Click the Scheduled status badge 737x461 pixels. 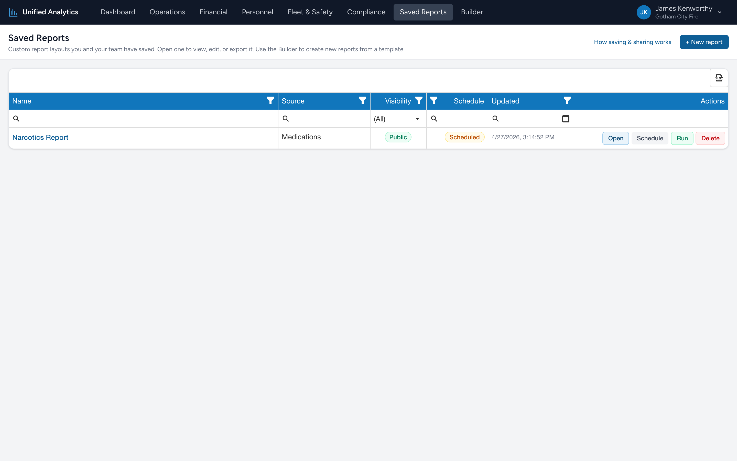(464, 137)
